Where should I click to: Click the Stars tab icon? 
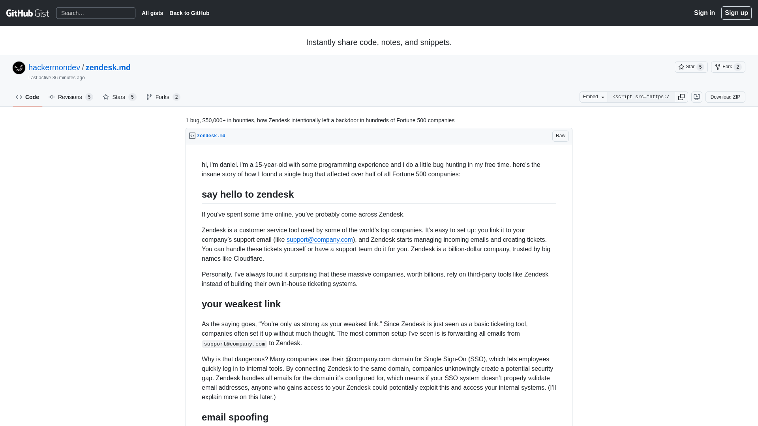106,97
